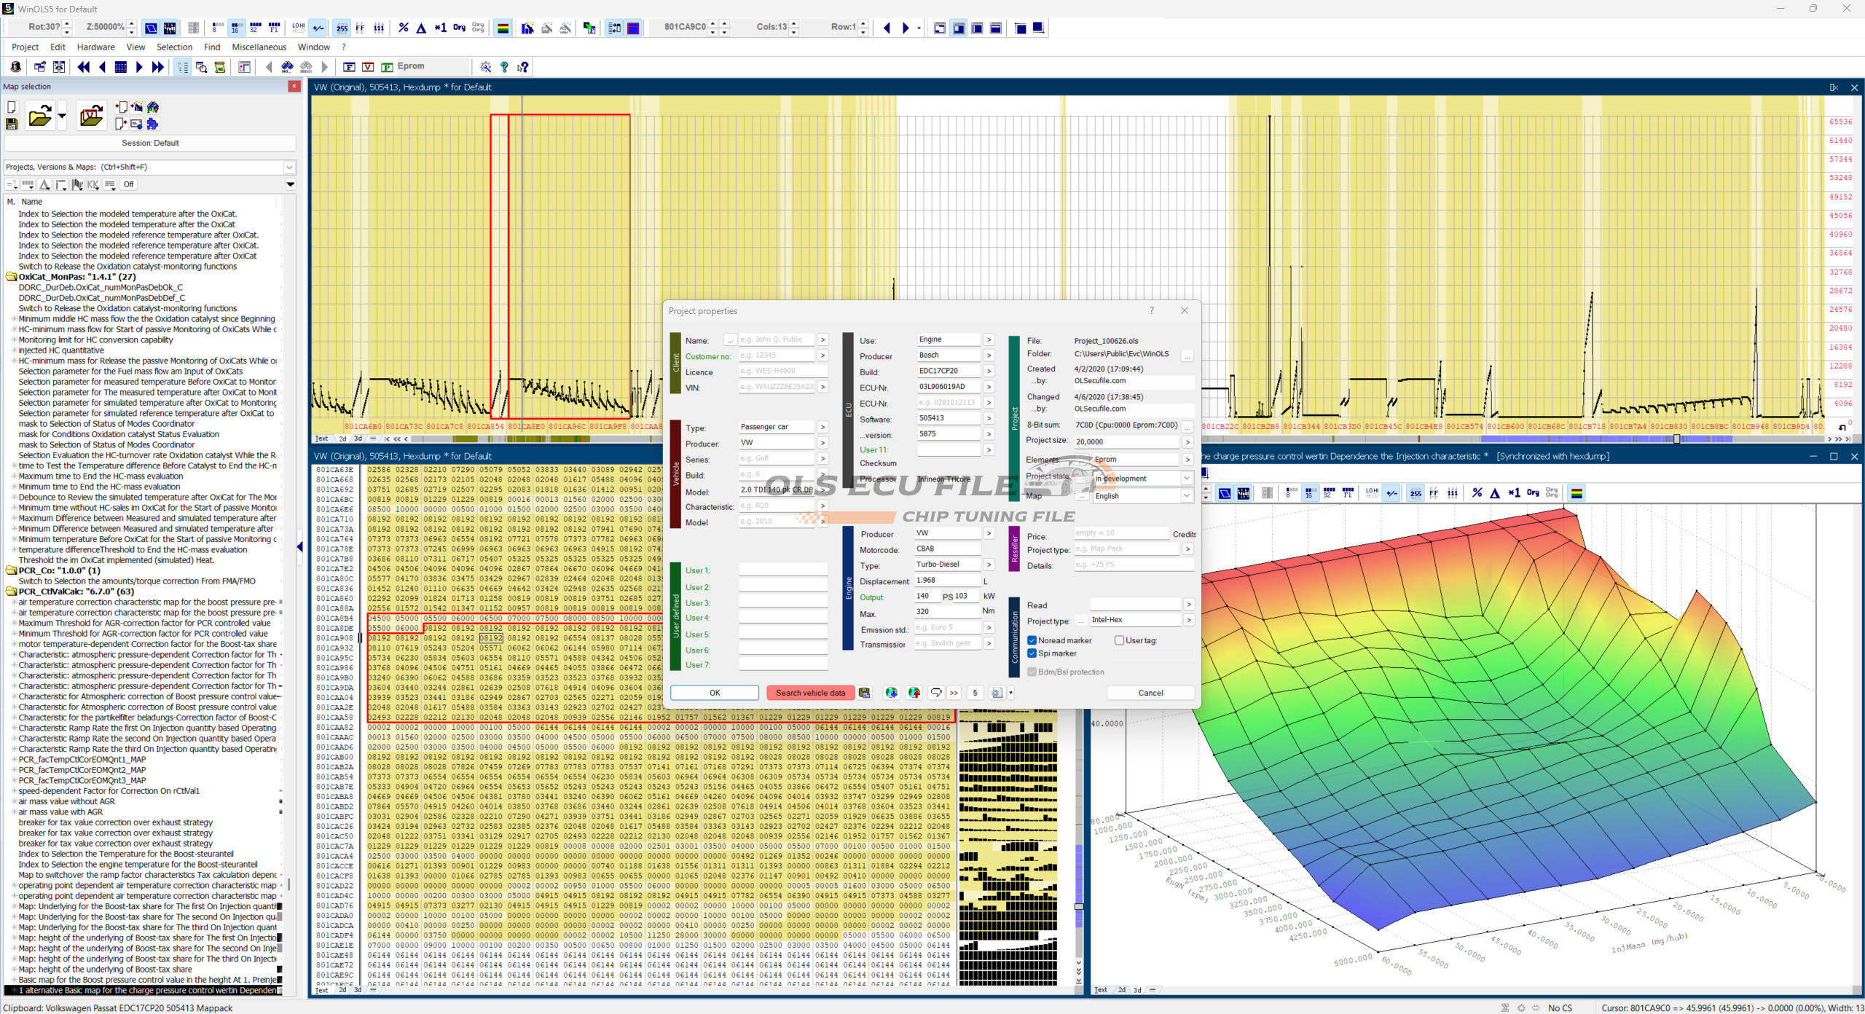Enable the User tag checkbox
Viewport: 1865px width, 1014px height.
(1120, 640)
